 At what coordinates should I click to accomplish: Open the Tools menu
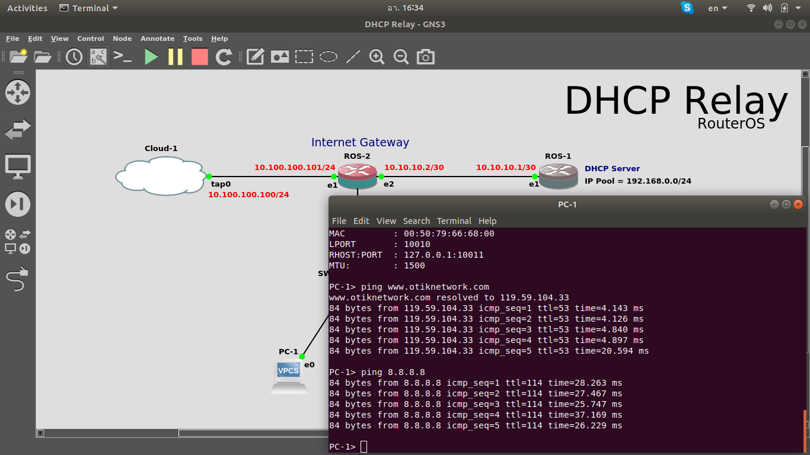pyautogui.click(x=193, y=39)
